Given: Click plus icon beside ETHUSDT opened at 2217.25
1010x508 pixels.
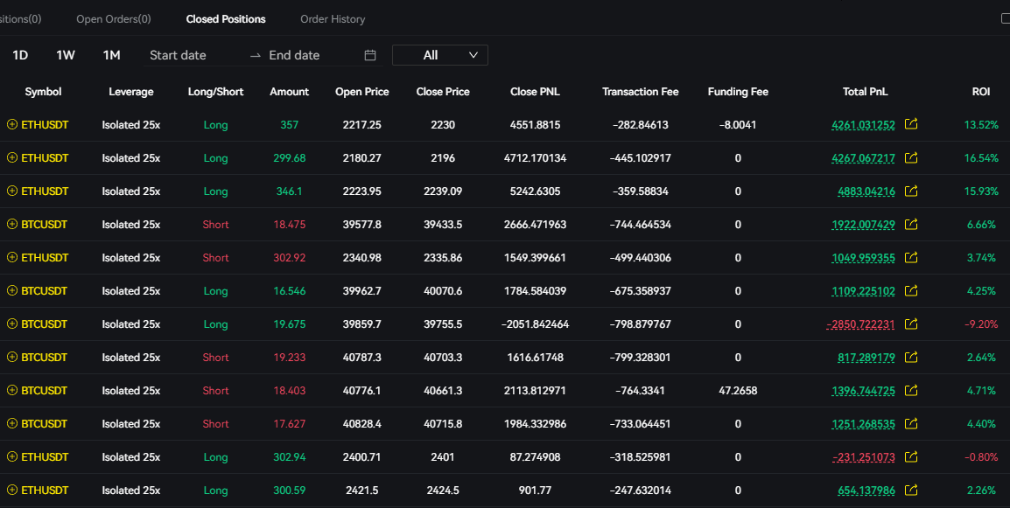Looking at the screenshot, I should pos(11,125).
